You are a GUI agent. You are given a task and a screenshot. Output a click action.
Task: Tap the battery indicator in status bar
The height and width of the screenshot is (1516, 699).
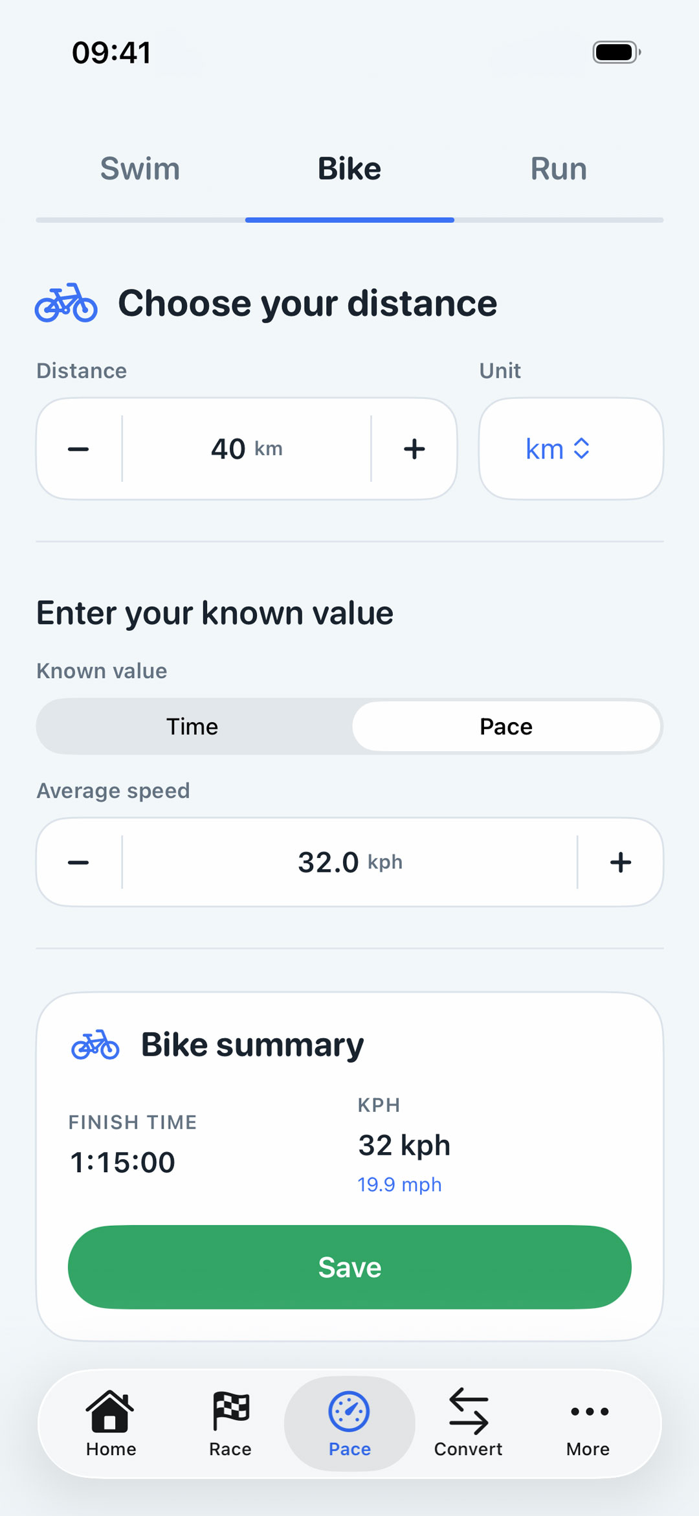616,52
